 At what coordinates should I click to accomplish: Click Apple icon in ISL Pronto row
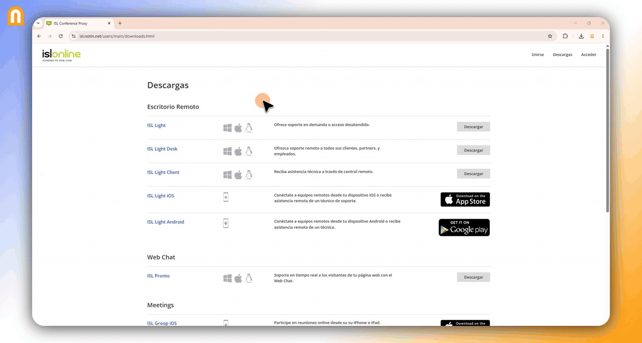238,278
